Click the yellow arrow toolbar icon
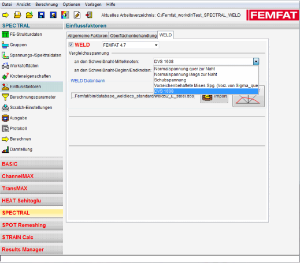This screenshot has width=300, height=263. click(6, 15)
